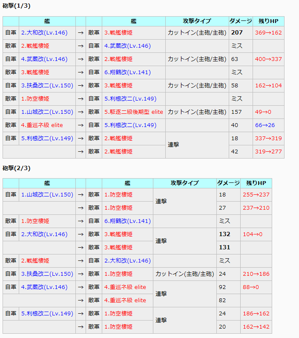299x338 pixels.
Task: Click 扶桑改二(Lv.150) in 砲撃(2/3) table
Action: pos(47,274)
